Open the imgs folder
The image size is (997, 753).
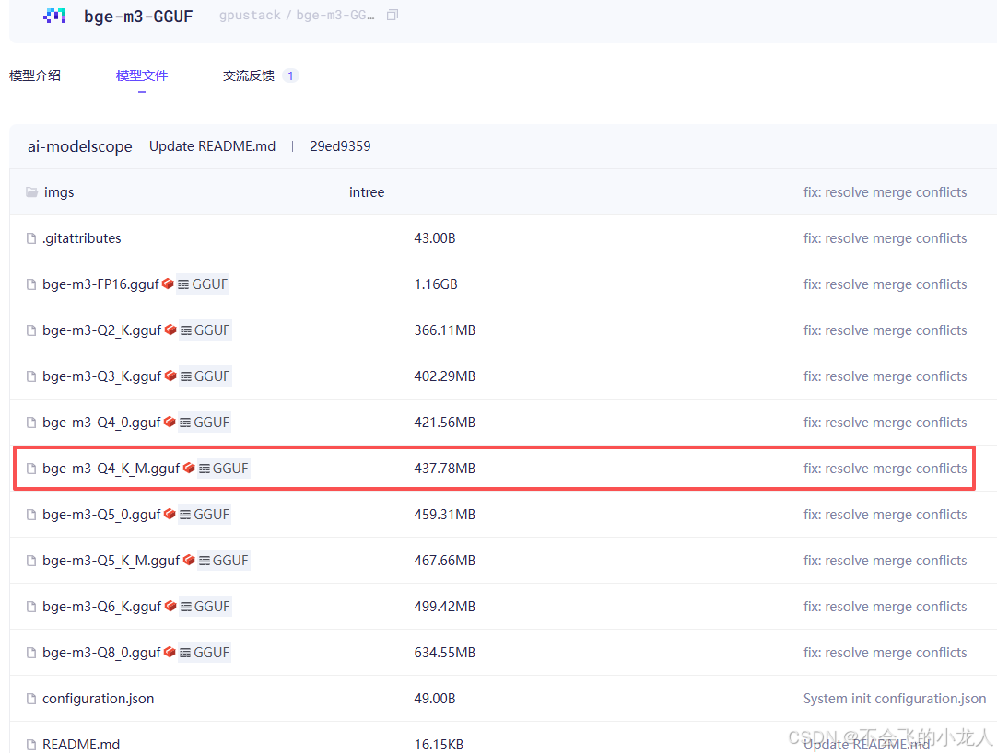coord(59,191)
